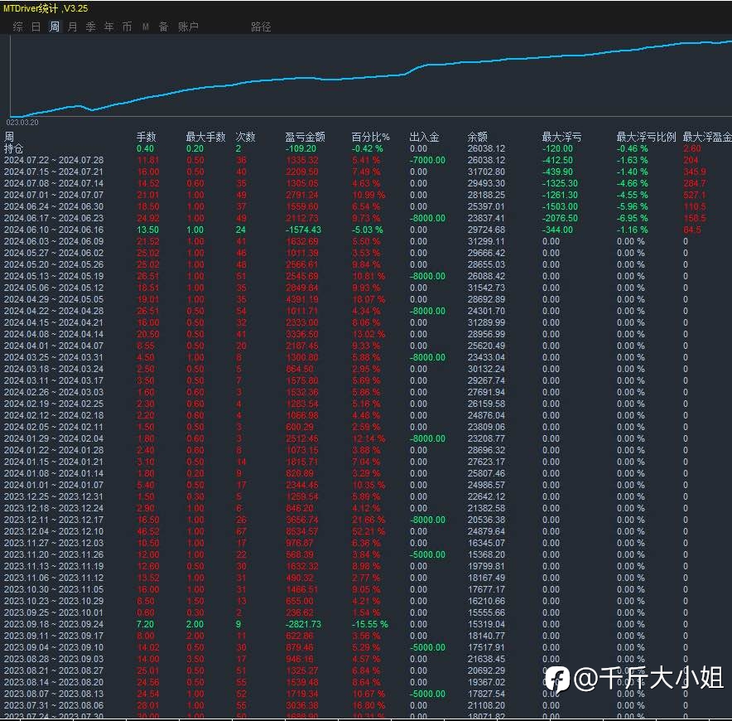
Task: Select week row 2024.02.05 ~ 2024.02.11
Action: point(366,427)
